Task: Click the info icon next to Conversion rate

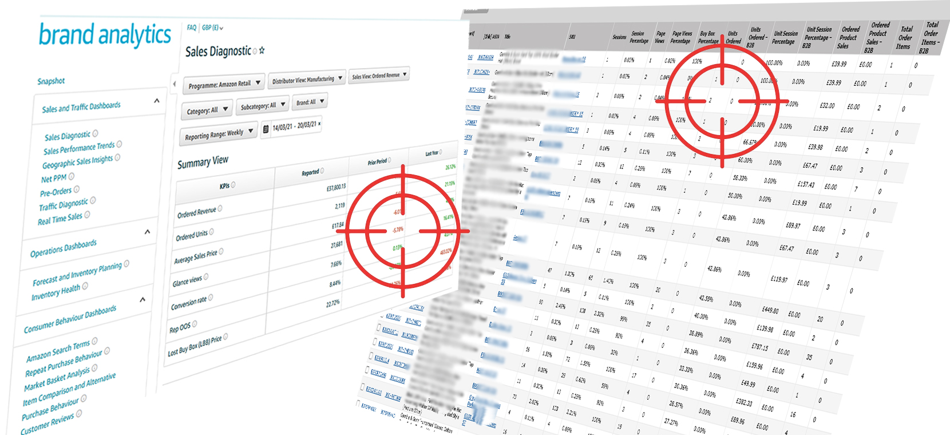Action: coord(211,298)
